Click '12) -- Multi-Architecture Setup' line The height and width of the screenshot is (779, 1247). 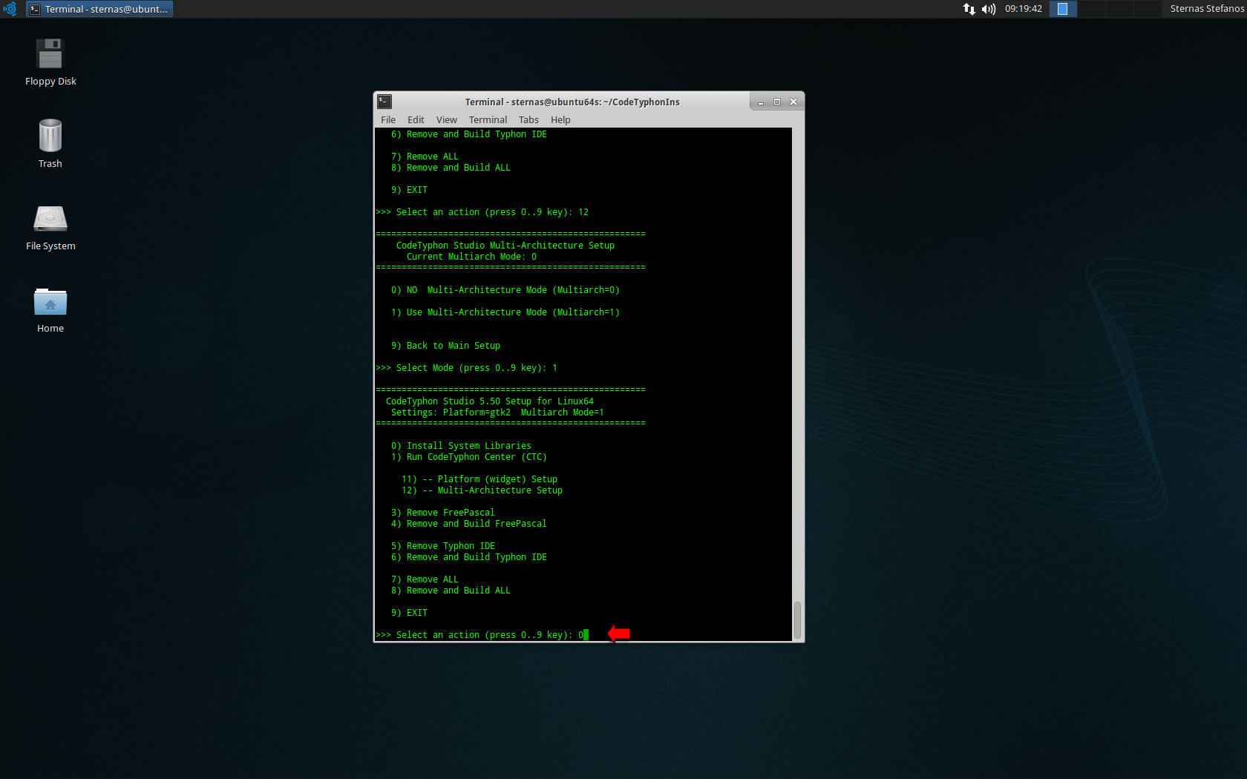click(482, 490)
